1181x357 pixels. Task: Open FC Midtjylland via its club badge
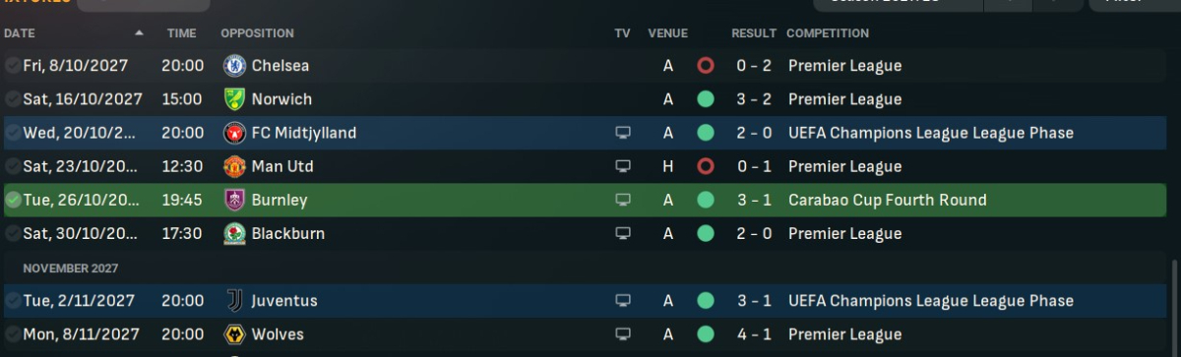click(234, 133)
